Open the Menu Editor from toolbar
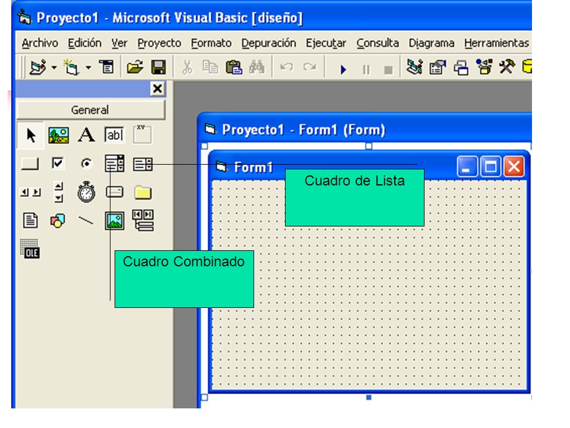Image resolution: width=570 pixels, height=428 pixels. tap(107, 67)
